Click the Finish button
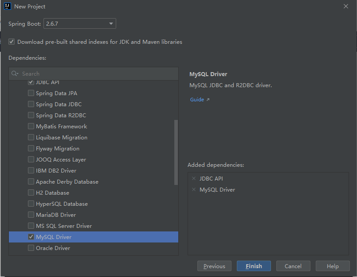357x277 pixels. [x=254, y=266]
